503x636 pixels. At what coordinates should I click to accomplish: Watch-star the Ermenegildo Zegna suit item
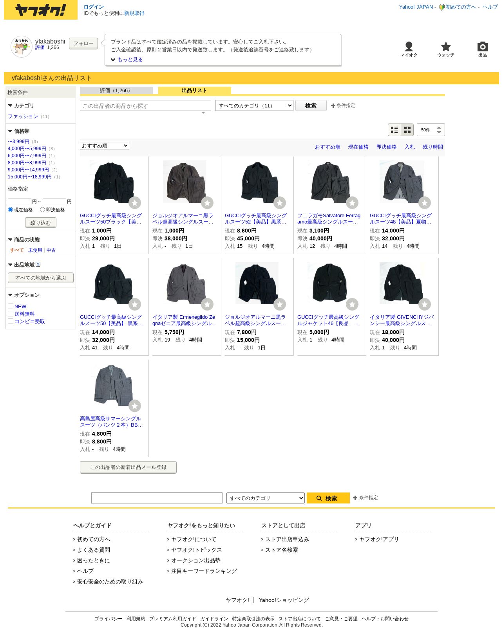pyautogui.click(x=207, y=304)
